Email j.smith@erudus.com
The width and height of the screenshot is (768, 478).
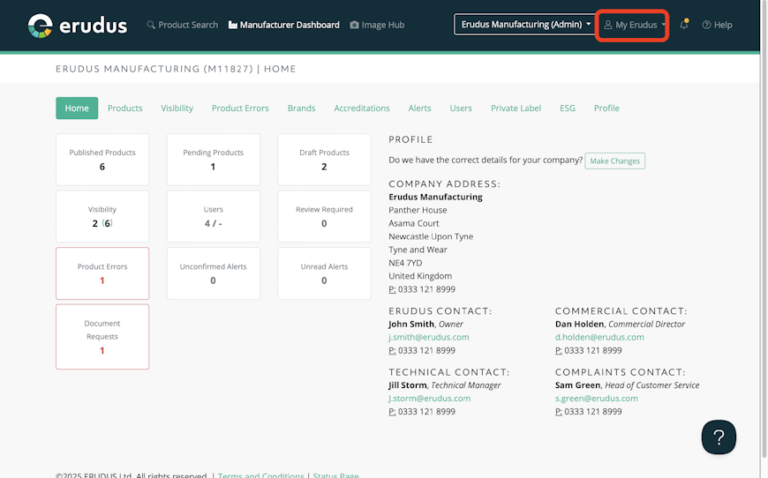click(x=428, y=337)
